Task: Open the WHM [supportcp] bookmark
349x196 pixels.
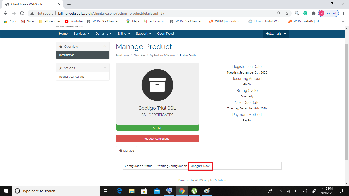Action: point(225,21)
